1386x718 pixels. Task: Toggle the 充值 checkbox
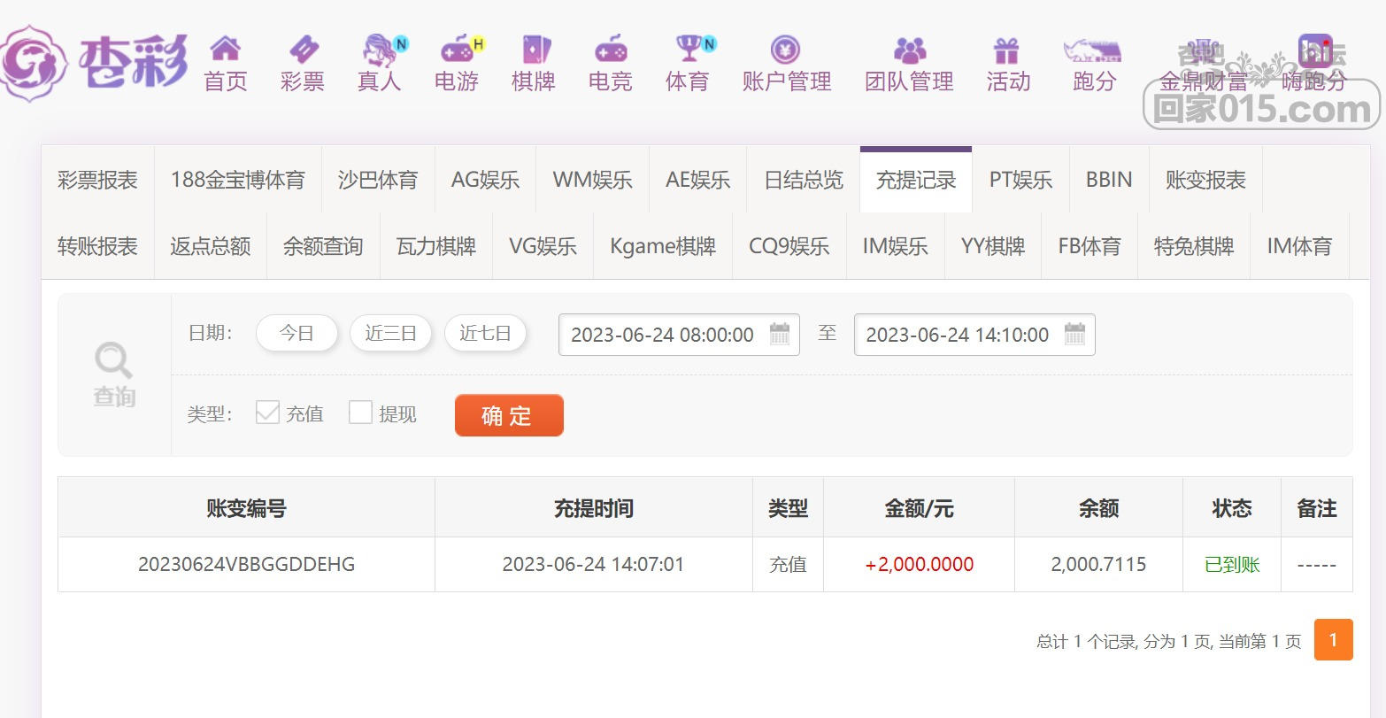[x=267, y=413]
